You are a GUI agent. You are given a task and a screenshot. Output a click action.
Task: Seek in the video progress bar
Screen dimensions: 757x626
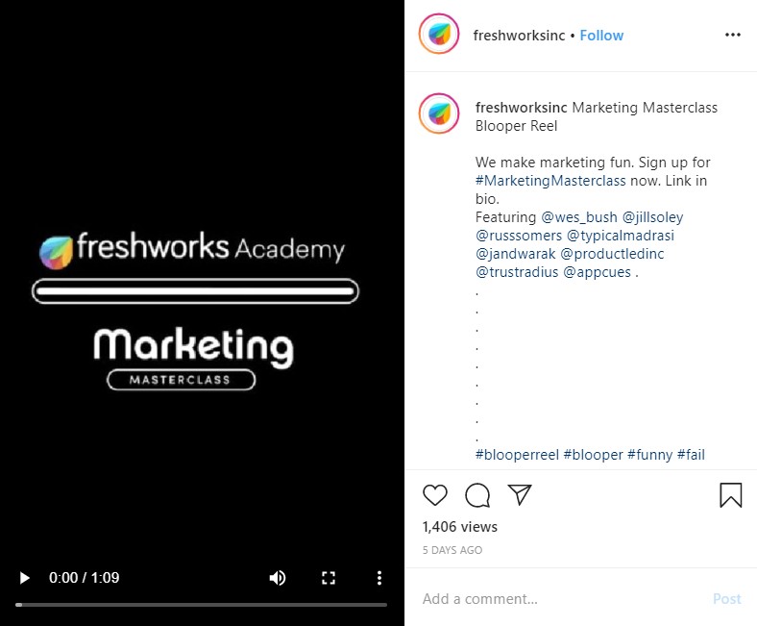tap(202, 605)
